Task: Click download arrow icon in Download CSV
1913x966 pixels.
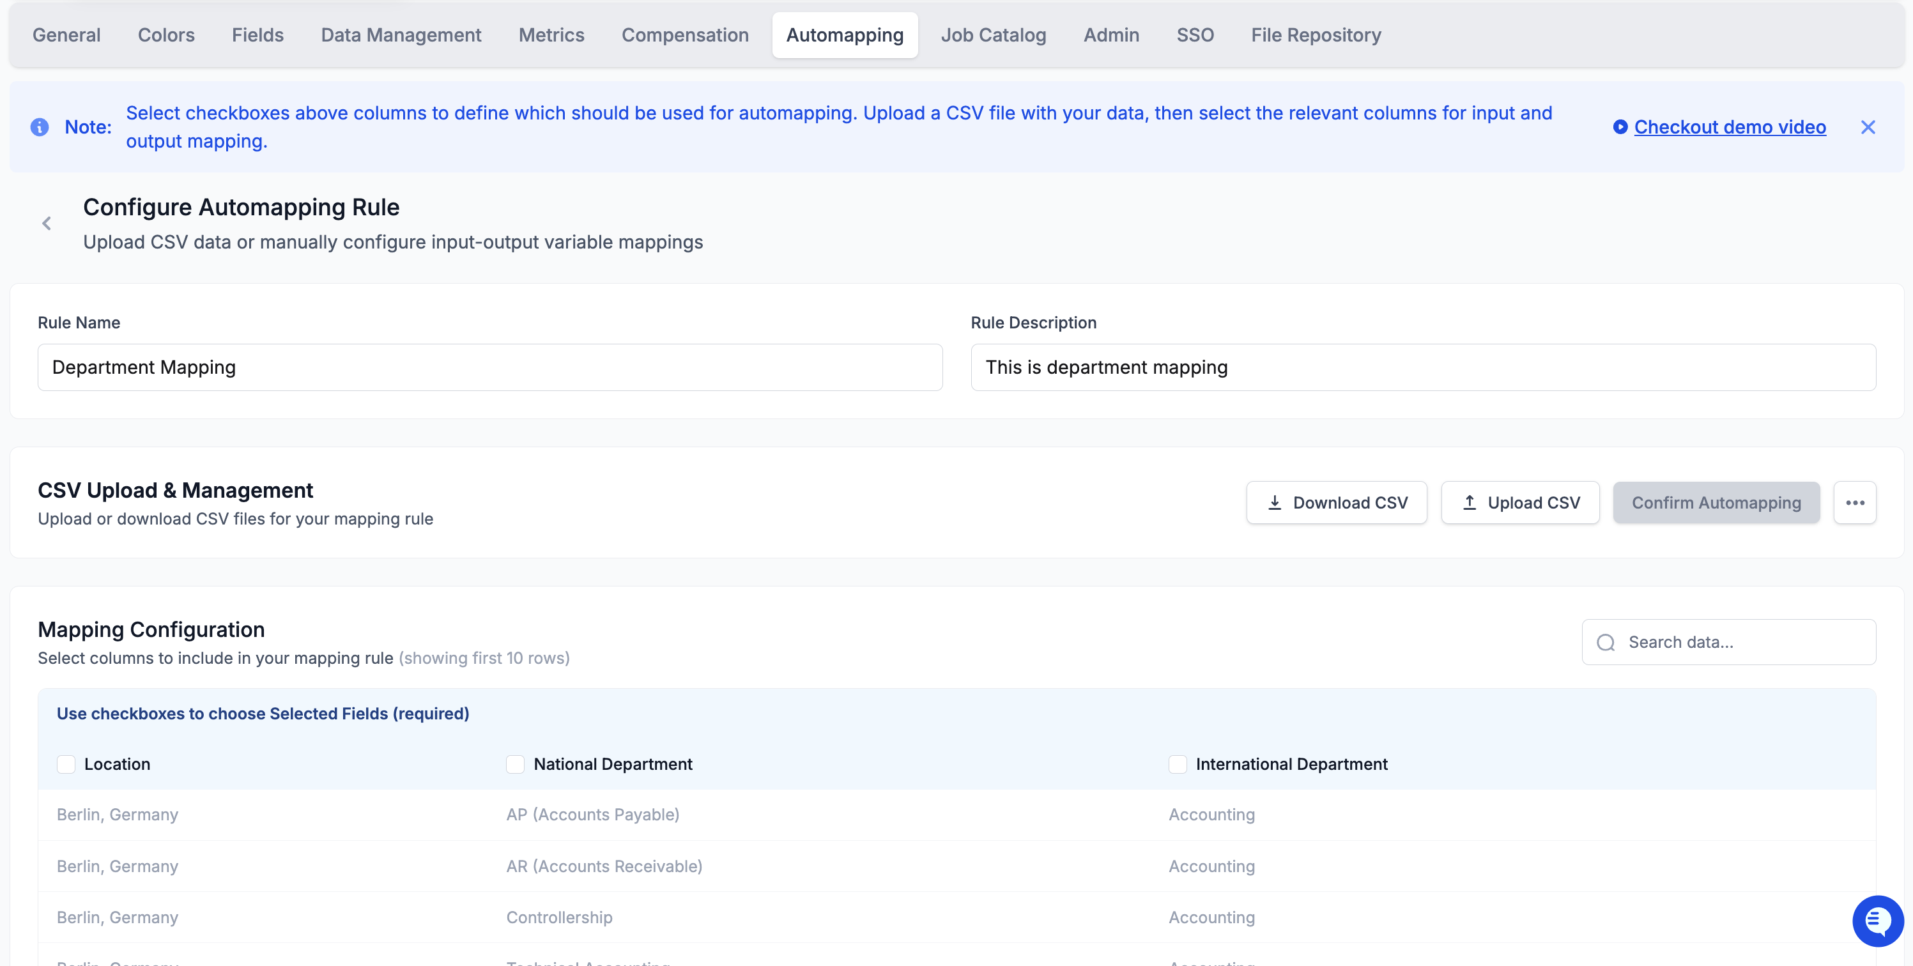Action: tap(1274, 503)
